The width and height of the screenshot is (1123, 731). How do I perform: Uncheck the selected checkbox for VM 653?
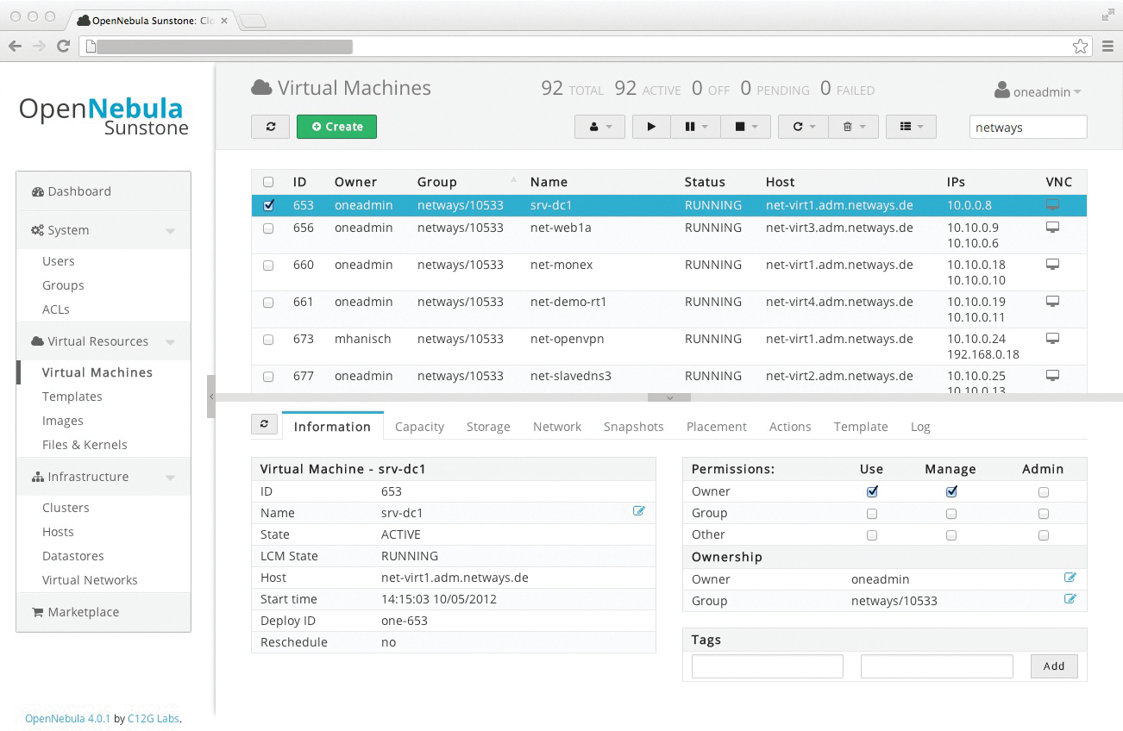[268, 205]
